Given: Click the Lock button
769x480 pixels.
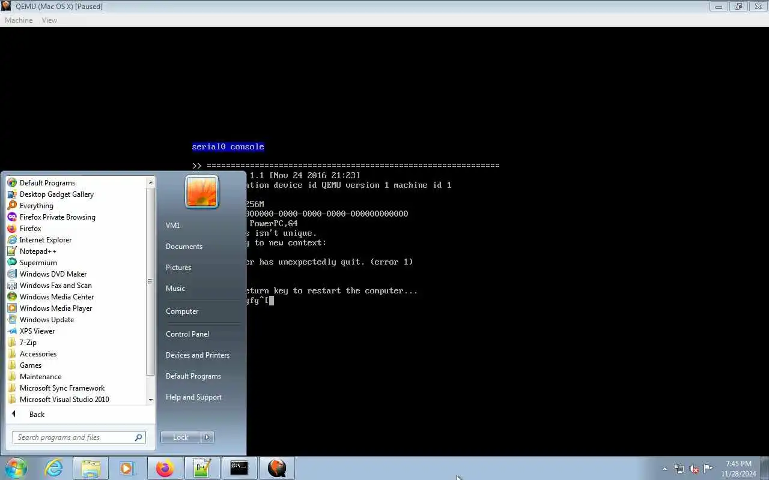Looking at the screenshot, I should pos(181,437).
